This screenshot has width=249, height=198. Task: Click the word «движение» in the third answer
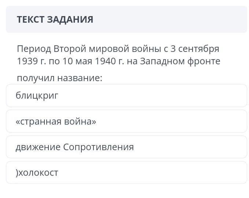(38, 147)
